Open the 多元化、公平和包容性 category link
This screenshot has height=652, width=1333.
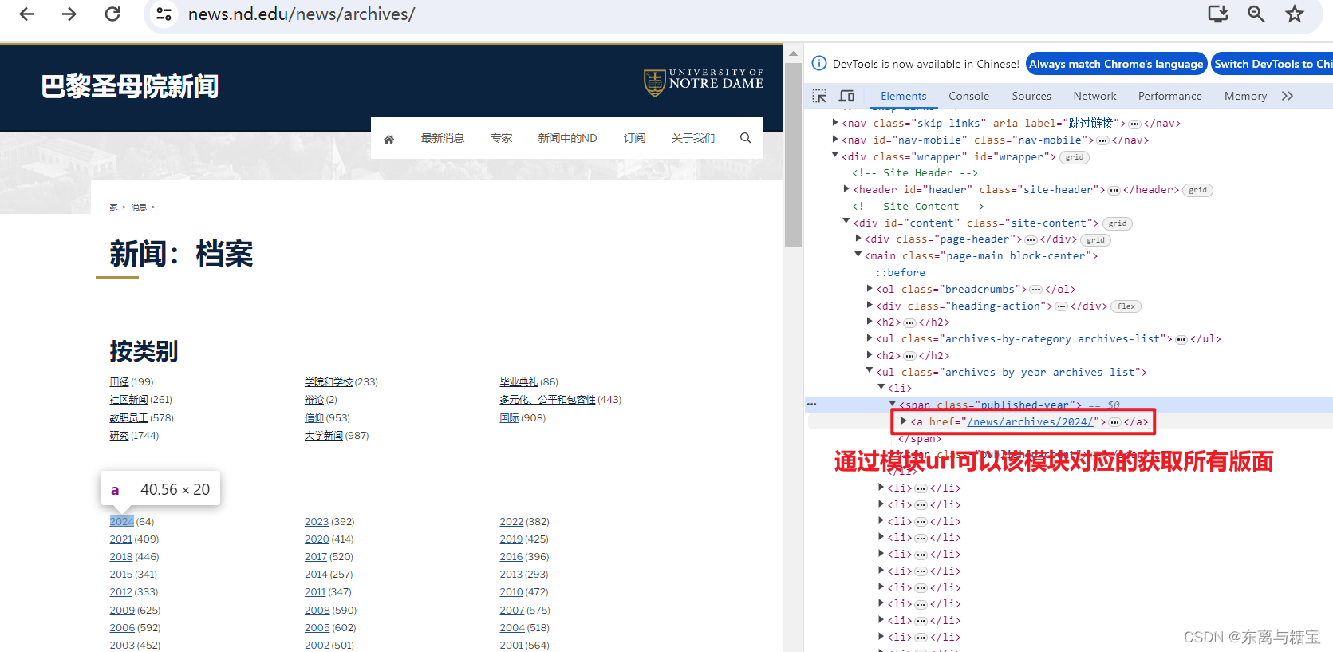pos(547,400)
